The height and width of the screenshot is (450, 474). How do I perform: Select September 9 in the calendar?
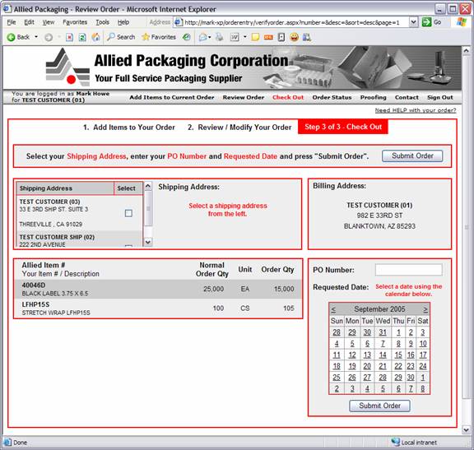[x=411, y=343]
